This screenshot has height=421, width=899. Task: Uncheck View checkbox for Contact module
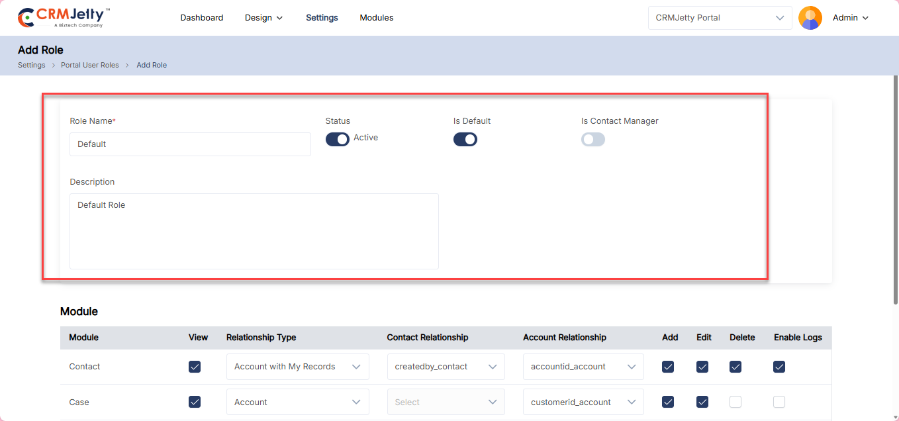click(195, 367)
